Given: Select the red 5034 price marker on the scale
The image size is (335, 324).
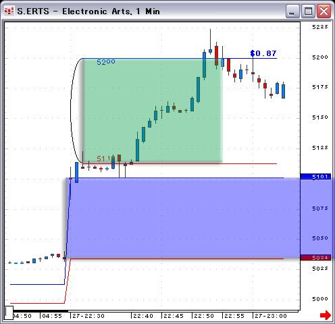Looking at the screenshot, I should tap(315, 258).
